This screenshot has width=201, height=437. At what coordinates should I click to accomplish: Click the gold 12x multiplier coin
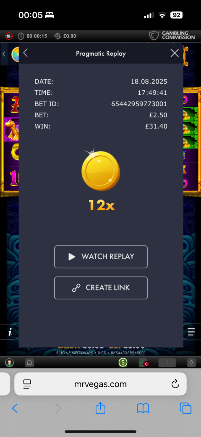coord(100,170)
